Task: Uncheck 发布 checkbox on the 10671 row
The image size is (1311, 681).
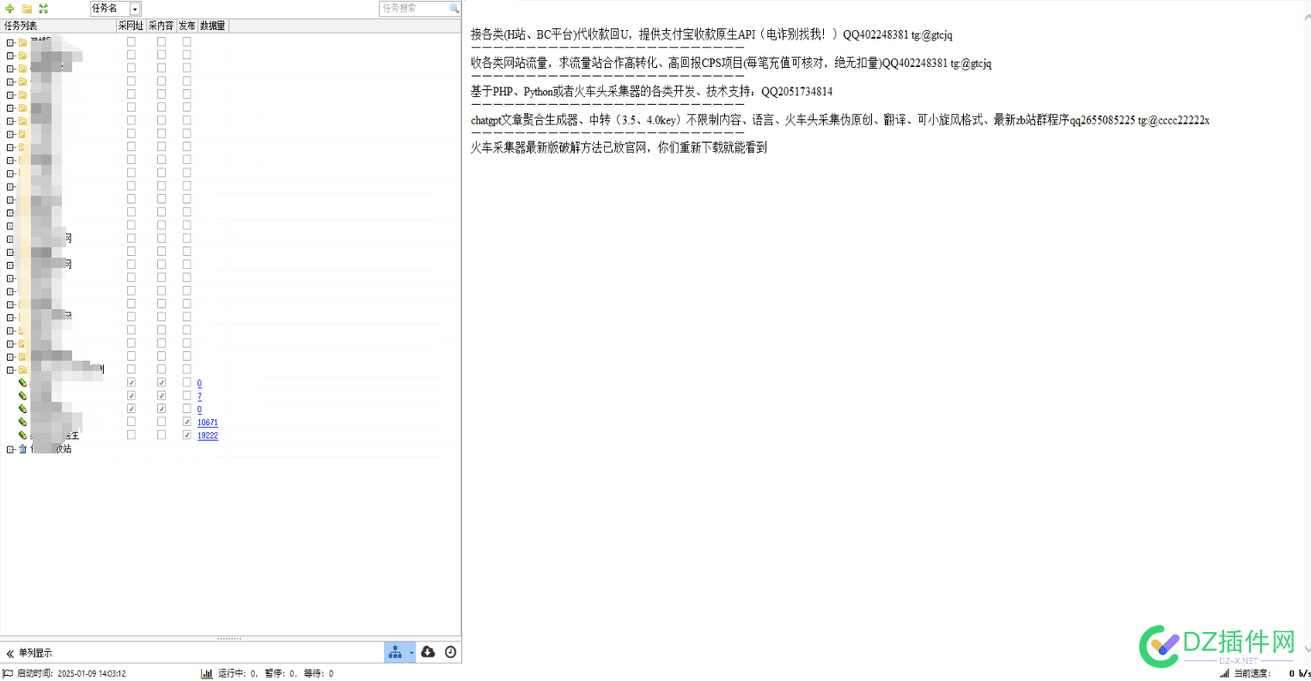Action: tap(186, 422)
